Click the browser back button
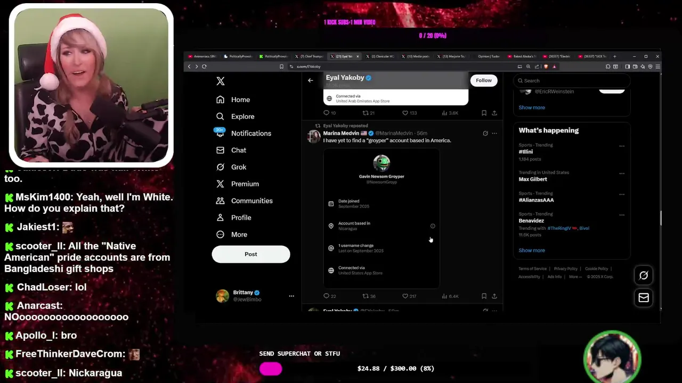Screen dimensions: 682x383 tap(189, 66)
